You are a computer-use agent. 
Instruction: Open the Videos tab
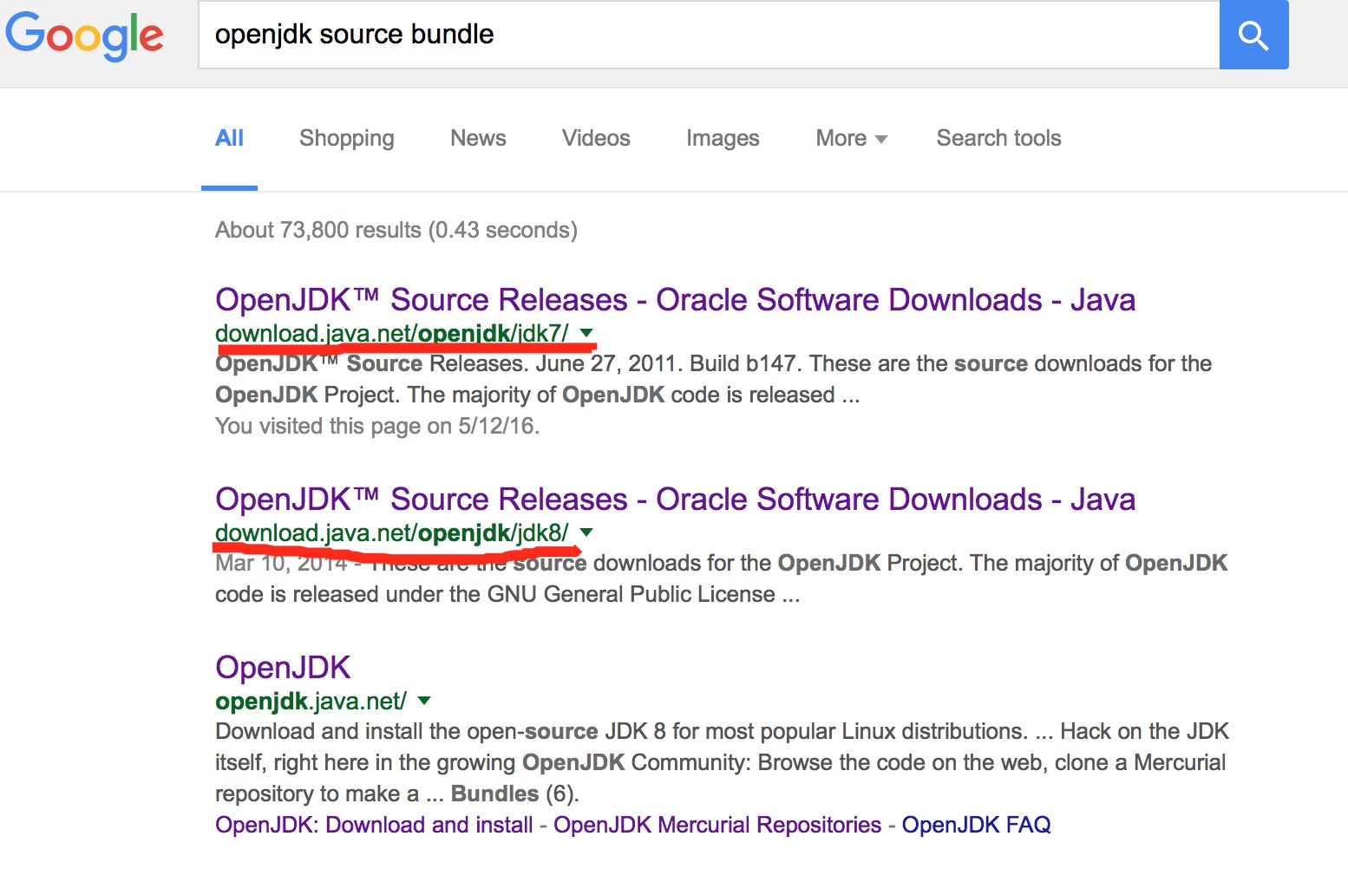[596, 138]
